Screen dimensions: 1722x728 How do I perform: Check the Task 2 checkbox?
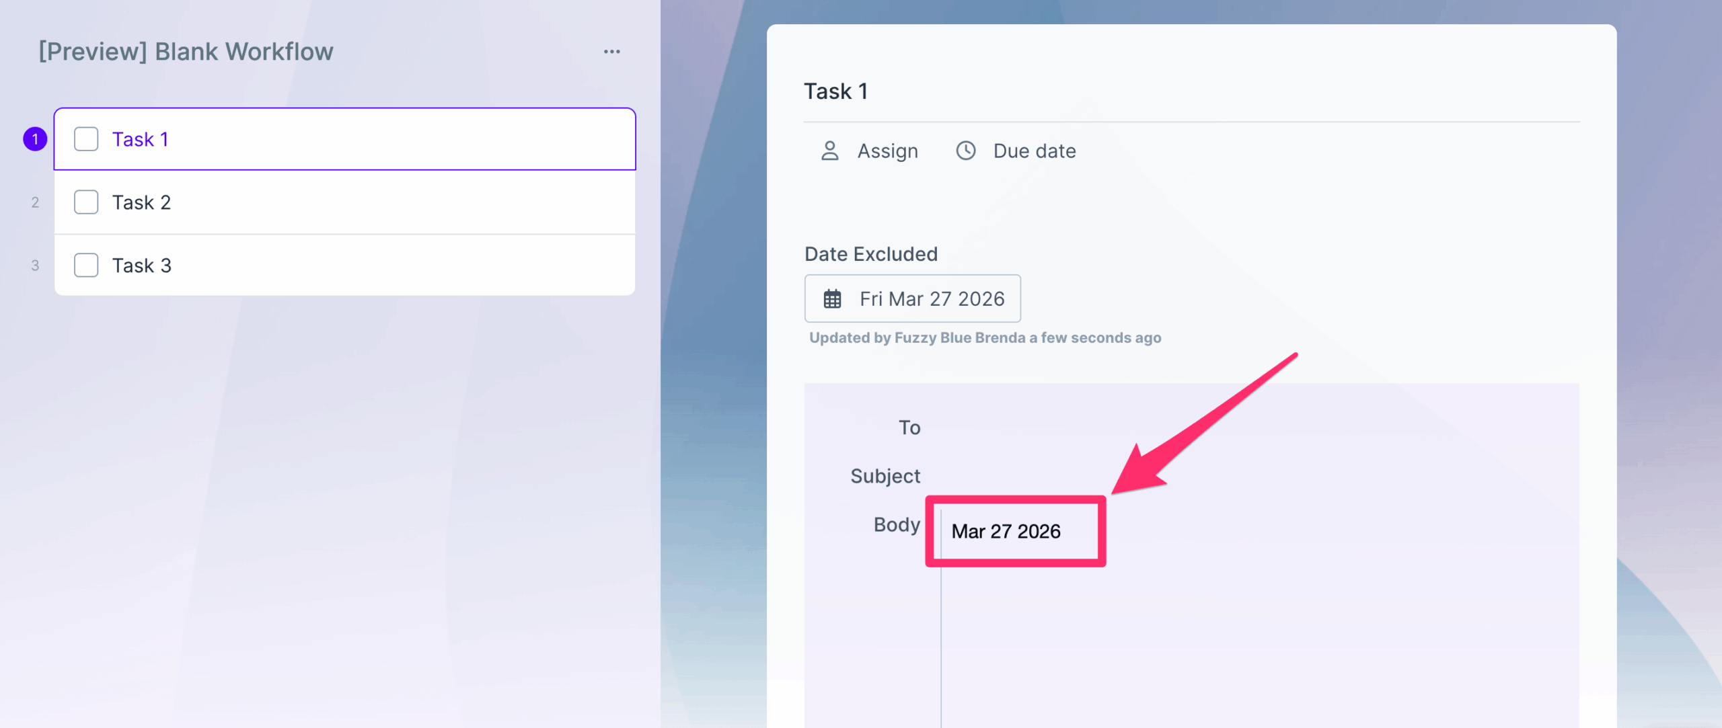point(86,202)
